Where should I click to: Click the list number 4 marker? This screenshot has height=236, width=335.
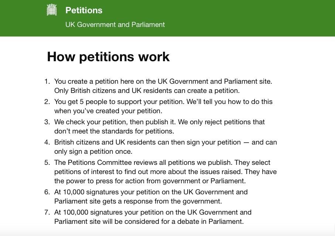47,142
